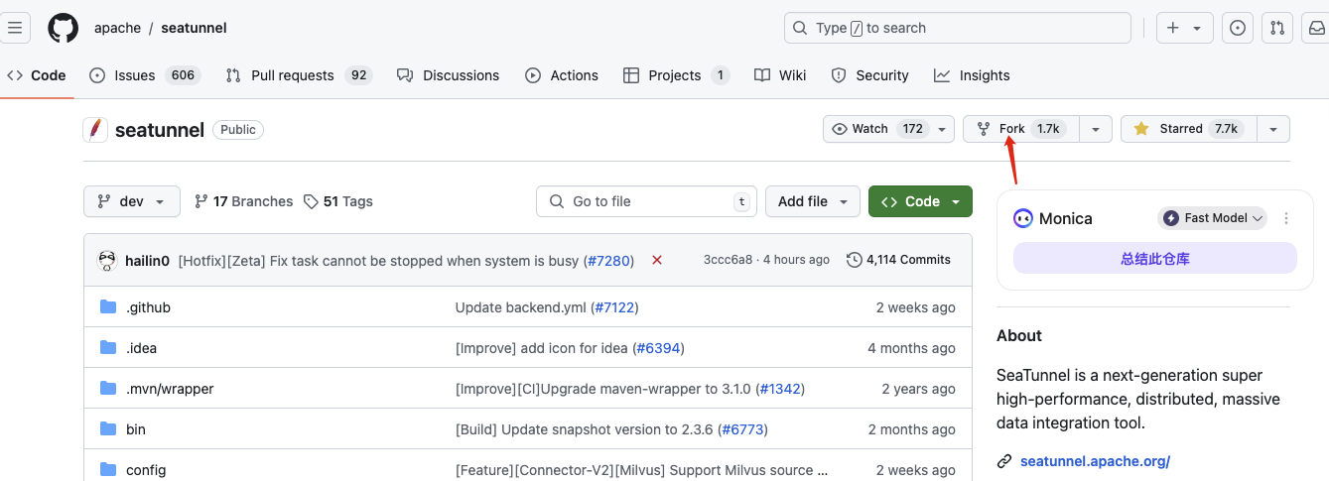Open the hamburger navigation menu
The image size is (1329, 481).
15,28
